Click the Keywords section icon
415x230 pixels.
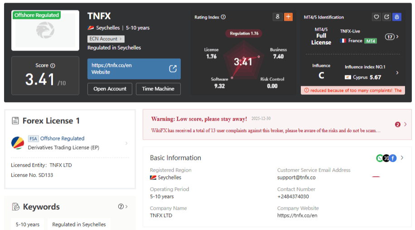(x=16, y=207)
